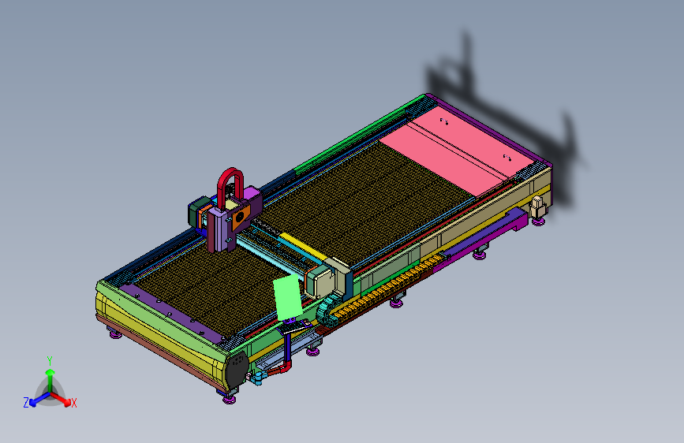Select the lavender cutting head cover
Viewport: 684px width, 443px height.
[x=221, y=229]
